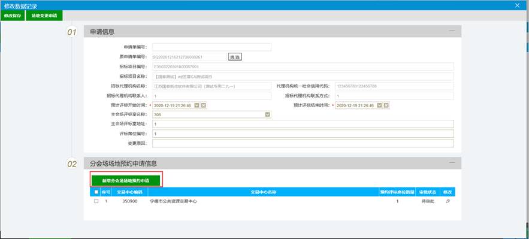Viewport: 529px width, 239px height.
Task: Tick the select-all checkbox in table header
Action: [x=96, y=192]
